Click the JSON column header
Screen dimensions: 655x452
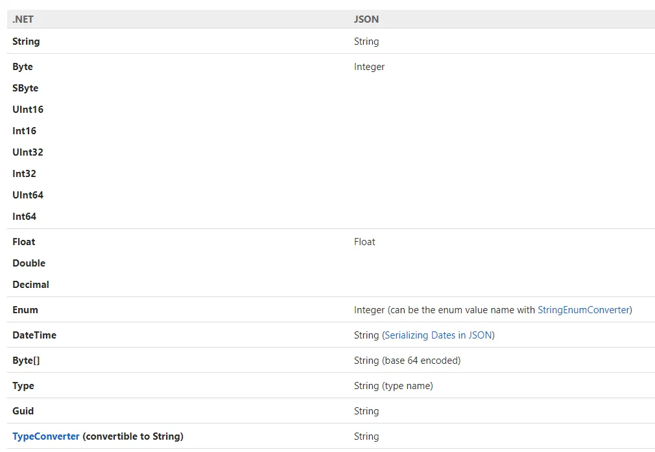[366, 19]
